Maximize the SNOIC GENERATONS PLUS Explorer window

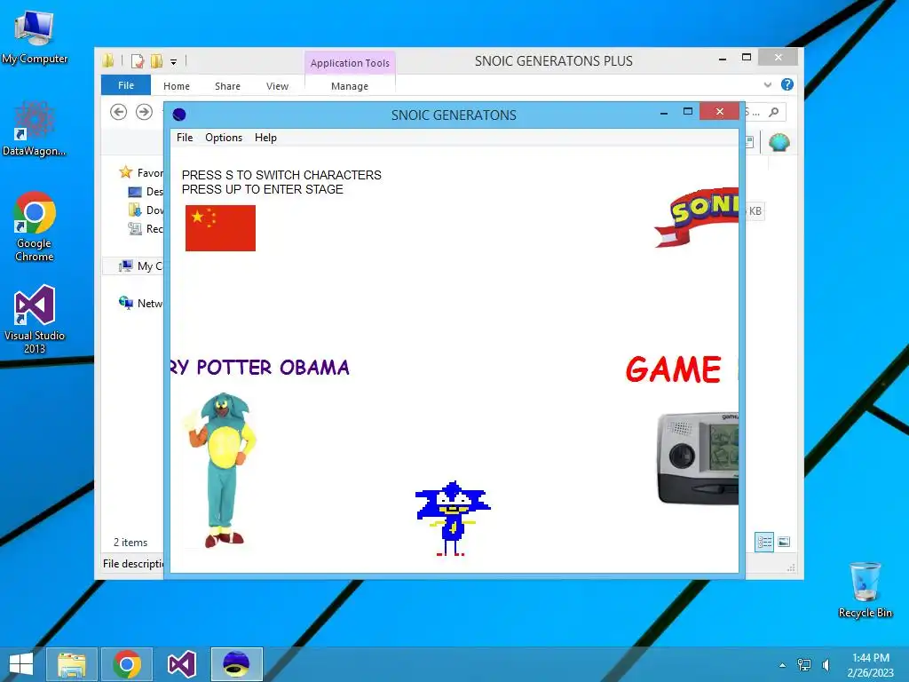[x=747, y=58]
